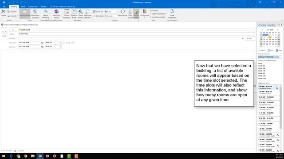Select the Appointment view button
Image resolution: width=284 pixels, height=159 pixels.
click(25, 14)
